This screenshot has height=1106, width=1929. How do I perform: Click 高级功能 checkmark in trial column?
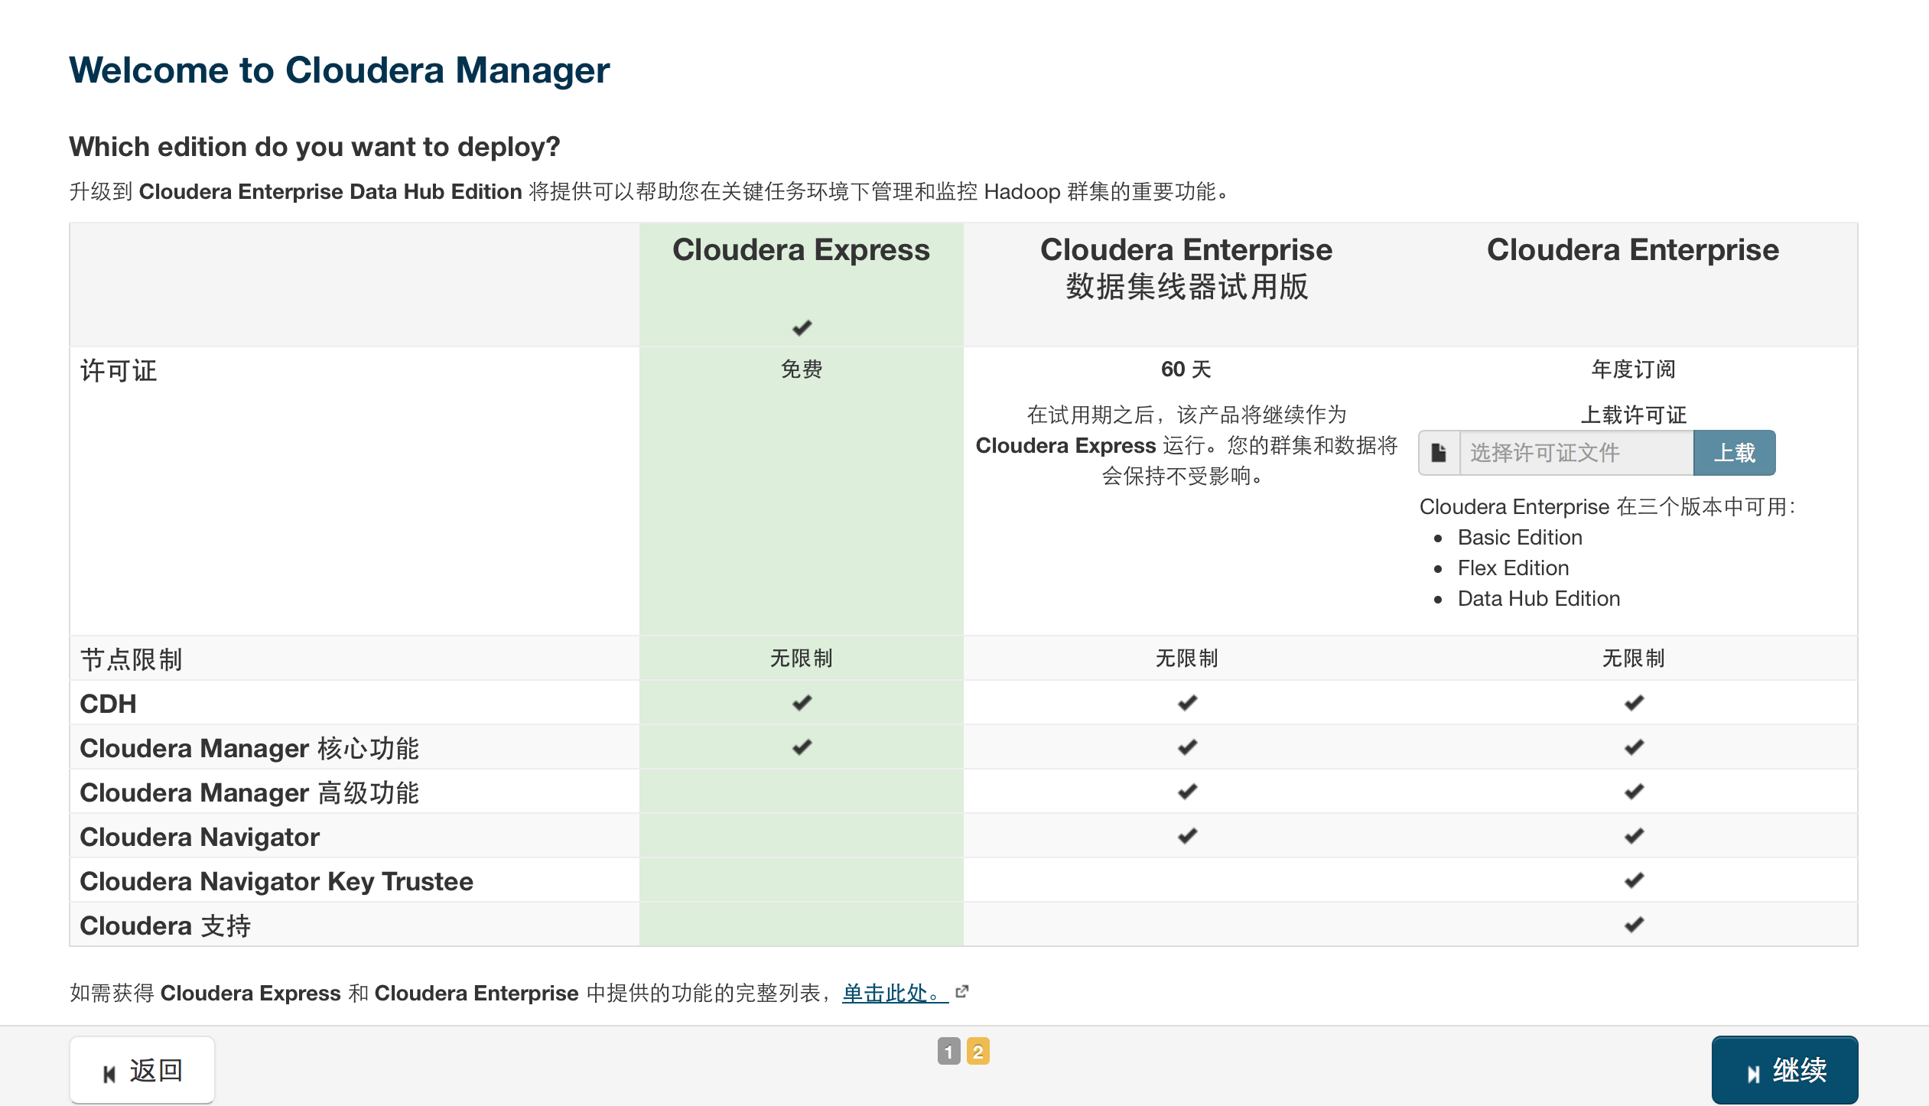[x=1187, y=792]
